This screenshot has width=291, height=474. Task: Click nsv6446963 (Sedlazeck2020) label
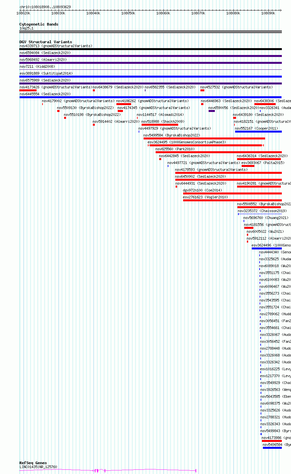227,101
